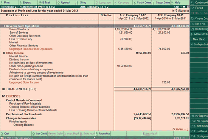Click the Rename Head button

click(103, 134)
